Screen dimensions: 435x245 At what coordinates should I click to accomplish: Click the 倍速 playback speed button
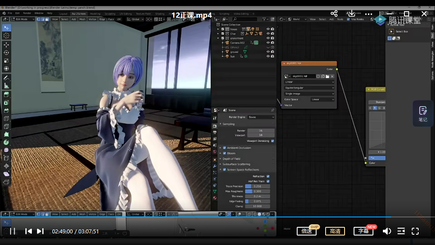307,231
